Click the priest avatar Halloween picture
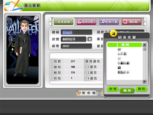Image resolution: width=153 pixels, height=115 pixels. pyautogui.click(x=23, y=50)
